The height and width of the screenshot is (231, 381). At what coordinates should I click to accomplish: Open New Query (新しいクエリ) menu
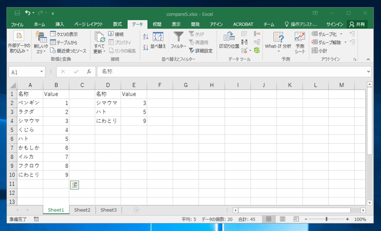pos(40,42)
